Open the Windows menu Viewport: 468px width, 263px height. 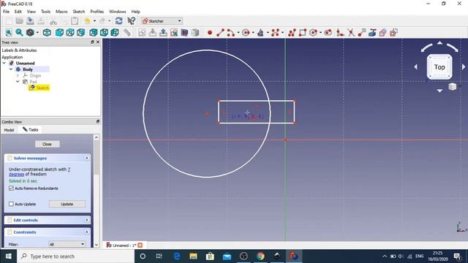[x=117, y=12]
